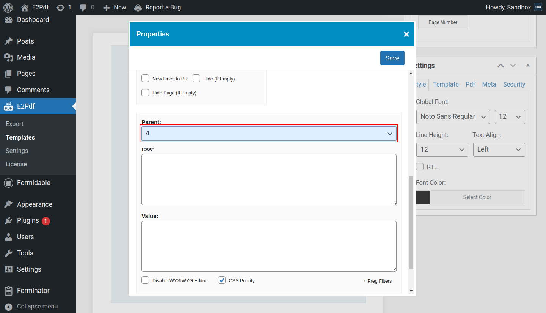Viewport: 546px width, 313px height.
Task: Uncheck the CSS Priority checkbox
Action: click(x=221, y=280)
